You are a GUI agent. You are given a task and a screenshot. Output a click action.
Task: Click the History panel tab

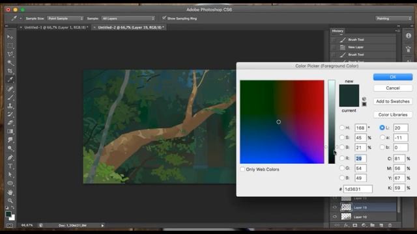(338, 31)
